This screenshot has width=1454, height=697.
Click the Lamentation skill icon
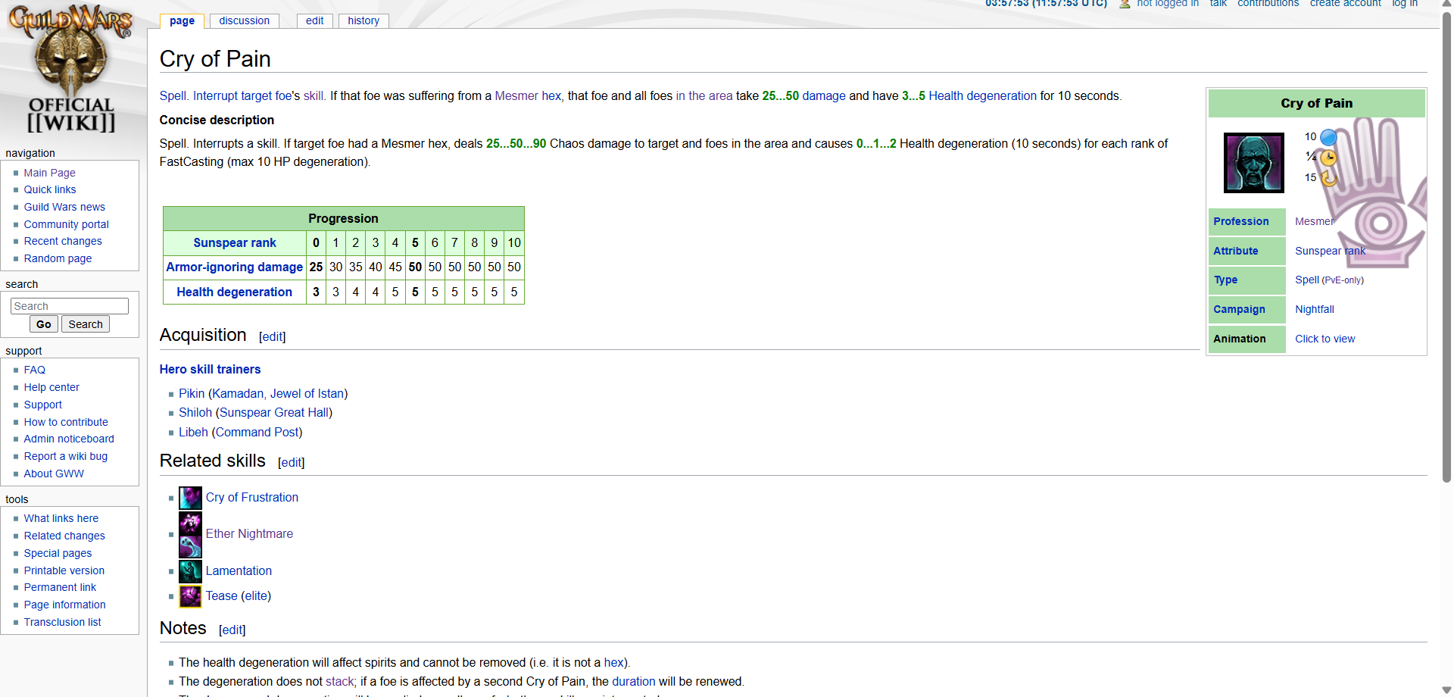[x=190, y=571]
